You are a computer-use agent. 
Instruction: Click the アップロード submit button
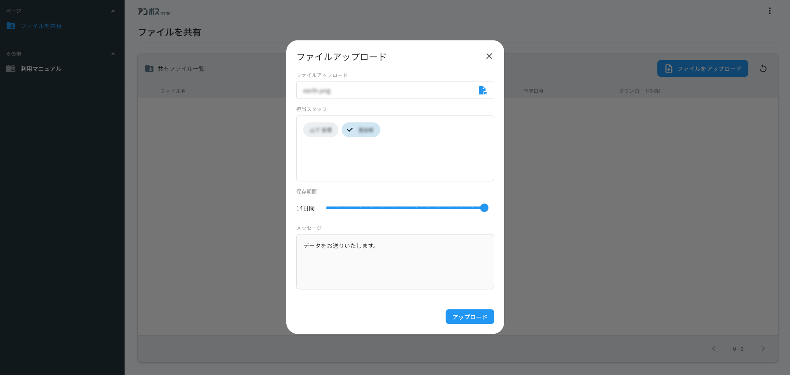click(x=469, y=317)
